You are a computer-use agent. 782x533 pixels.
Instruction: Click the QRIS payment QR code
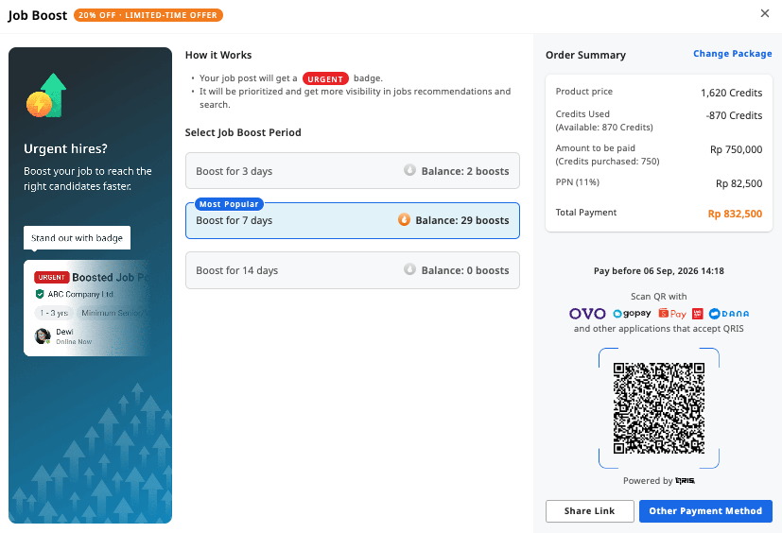(659, 408)
